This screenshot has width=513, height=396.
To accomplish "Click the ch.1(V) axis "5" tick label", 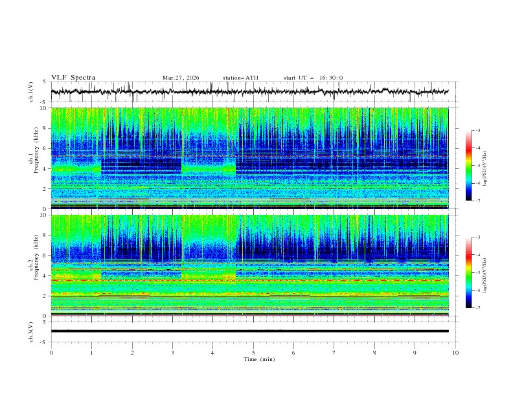I will (x=45, y=82).
